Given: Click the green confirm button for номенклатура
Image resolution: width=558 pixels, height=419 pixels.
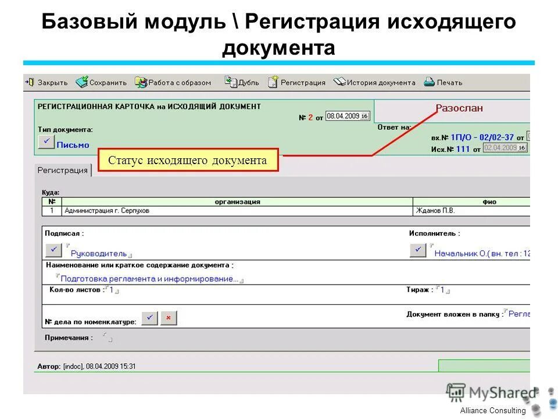Looking at the screenshot, I should 150,318.
